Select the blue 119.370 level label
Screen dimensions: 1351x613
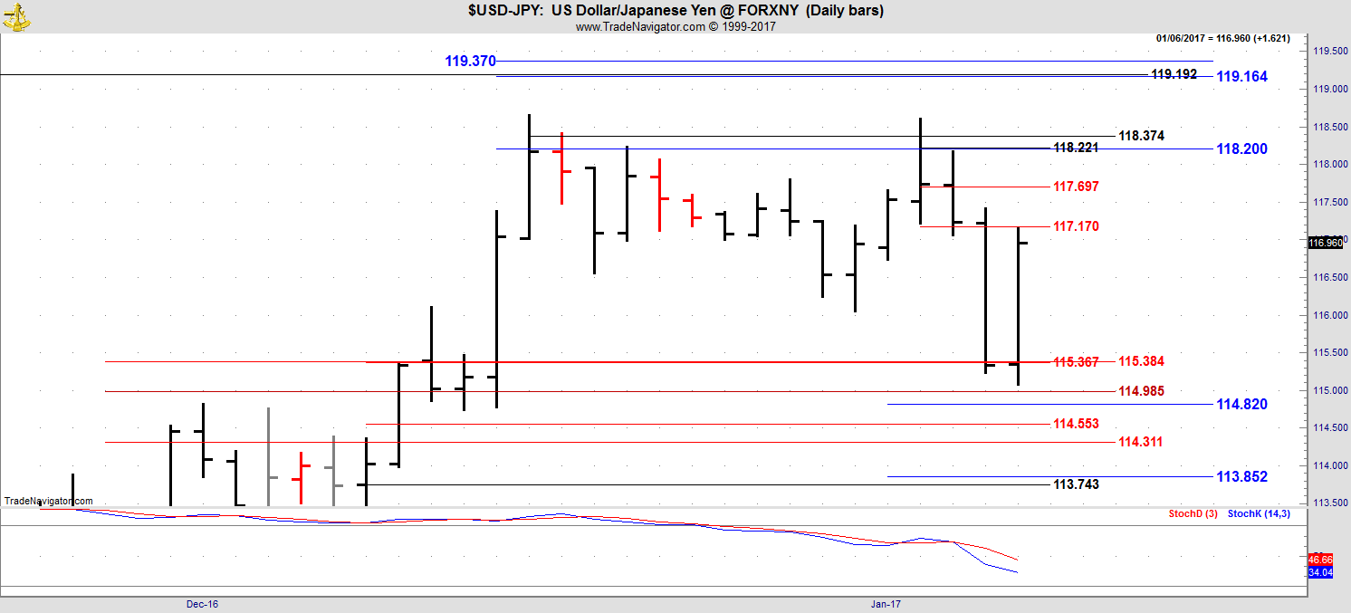pyautogui.click(x=470, y=62)
